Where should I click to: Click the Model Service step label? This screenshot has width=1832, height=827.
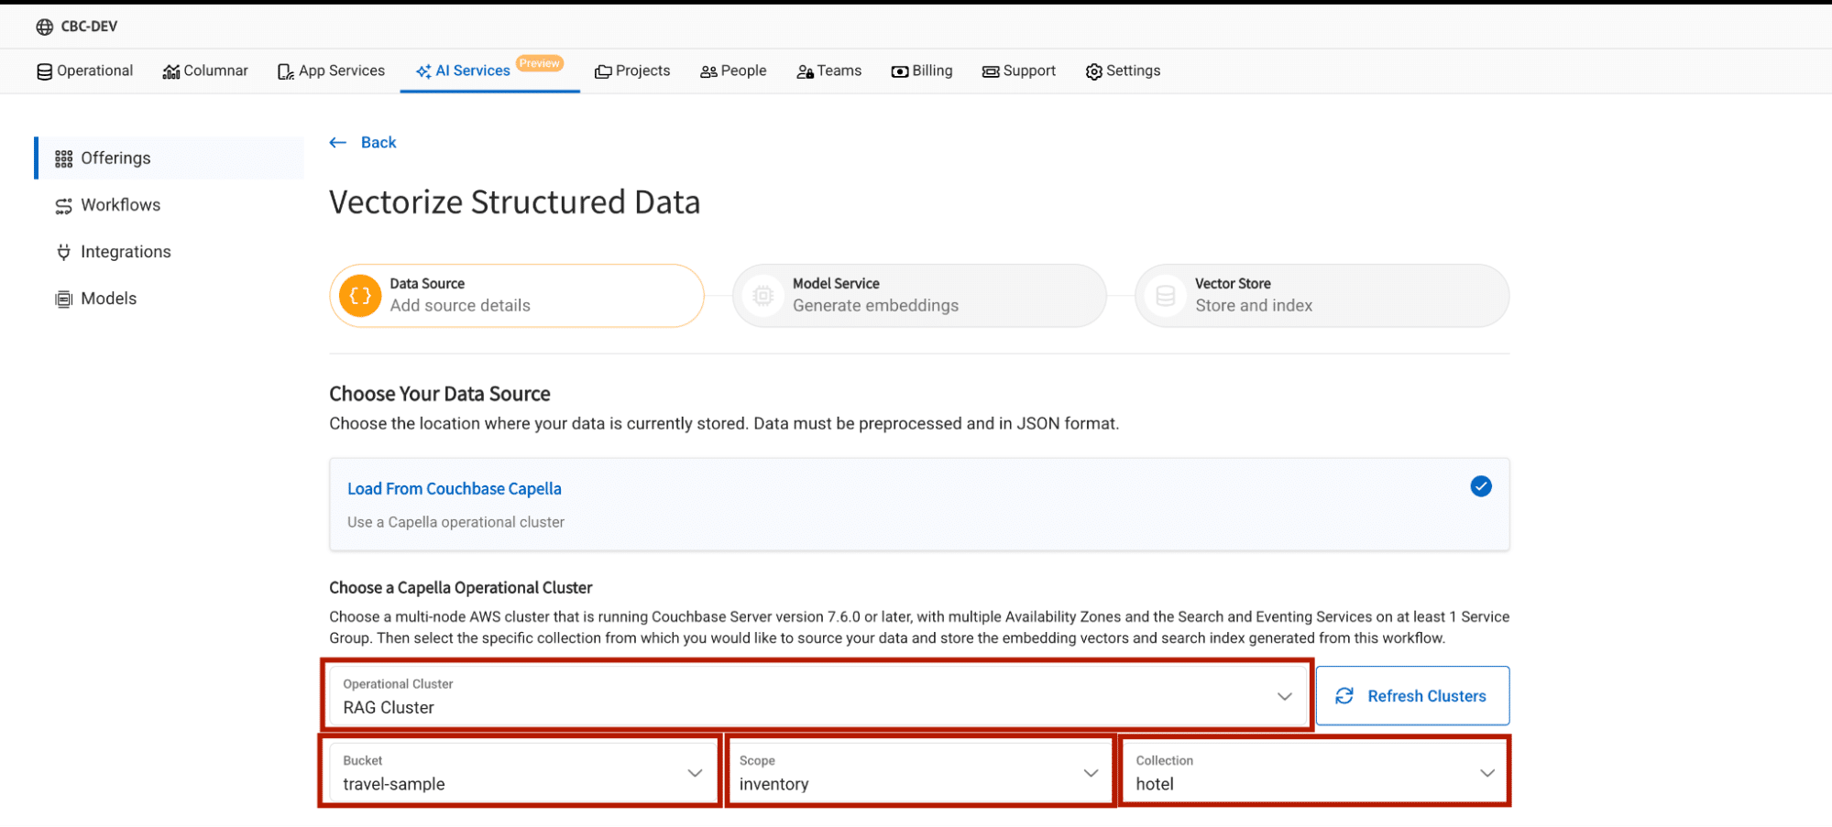coord(836,284)
